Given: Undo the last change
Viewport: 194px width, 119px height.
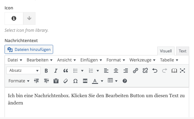Looking at the screenshot, I should point(155,71).
